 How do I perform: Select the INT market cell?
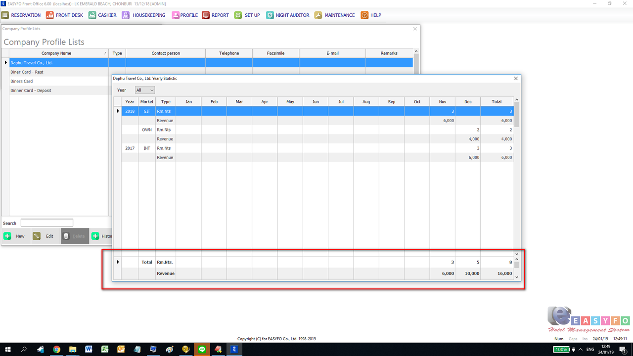coord(147,148)
